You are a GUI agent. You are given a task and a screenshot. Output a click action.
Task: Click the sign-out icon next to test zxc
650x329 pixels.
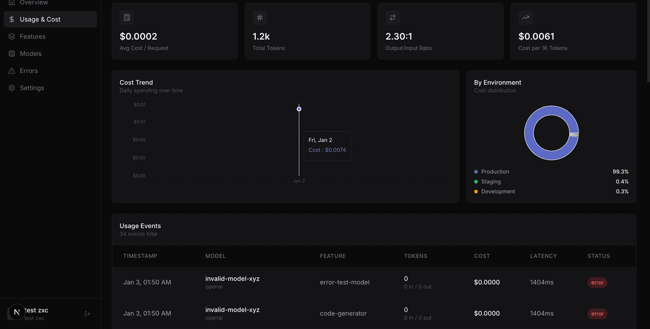(x=87, y=313)
